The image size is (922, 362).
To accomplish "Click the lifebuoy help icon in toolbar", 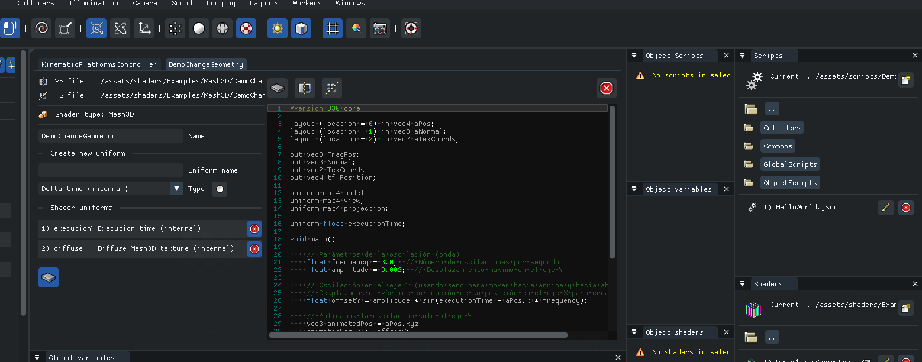I will 411,28.
